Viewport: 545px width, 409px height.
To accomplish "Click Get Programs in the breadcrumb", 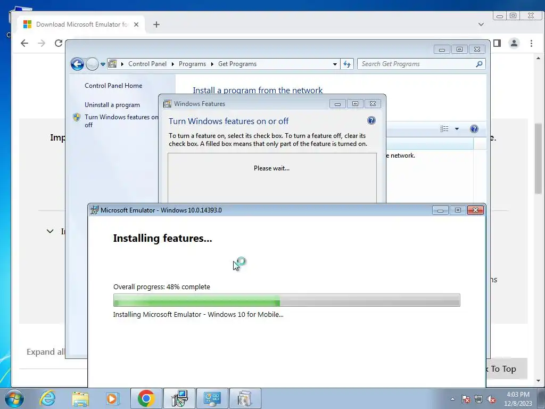I will coord(237,64).
